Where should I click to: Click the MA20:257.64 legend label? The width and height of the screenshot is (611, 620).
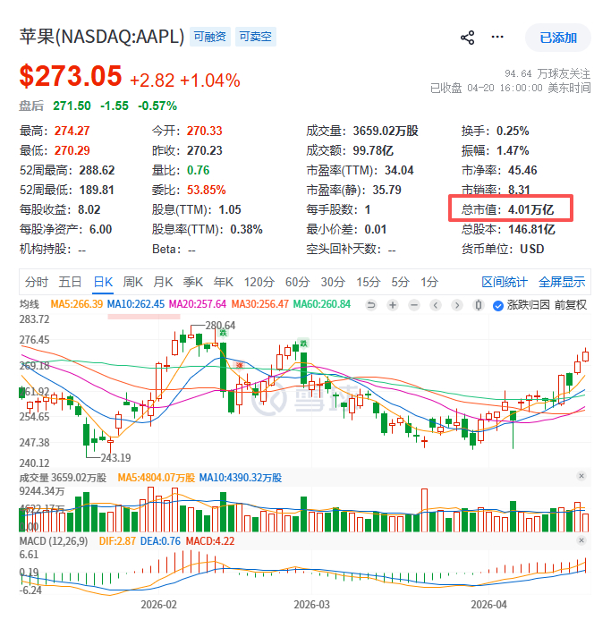198,304
